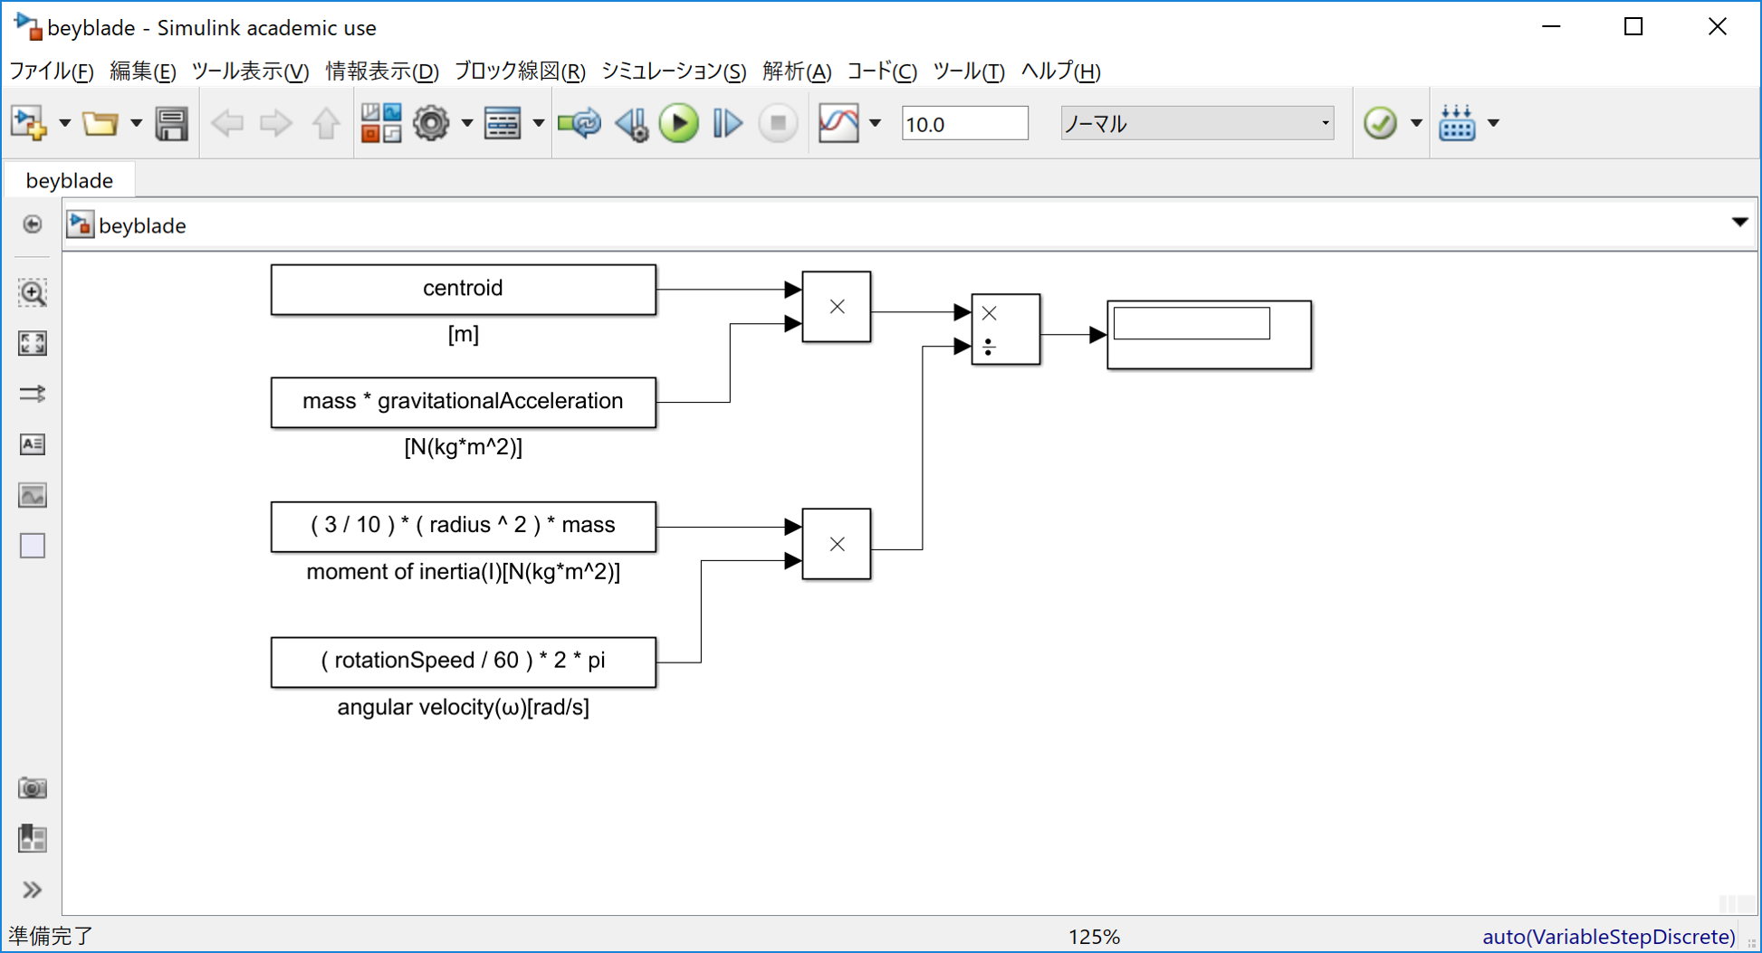This screenshot has height=953, width=1762.
Task: Expand the left sidebar with the chevron button
Action: tap(32, 890)
